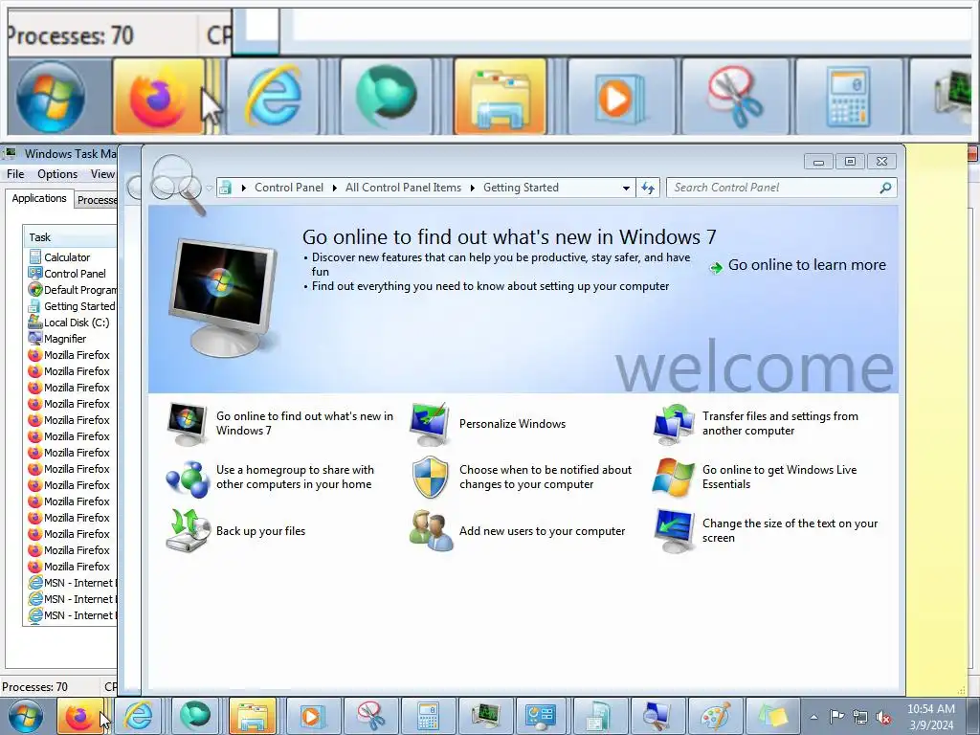The image size is (980, 735).
Task: Select the Applications tab in Task Manager
Action: point(38,199)
